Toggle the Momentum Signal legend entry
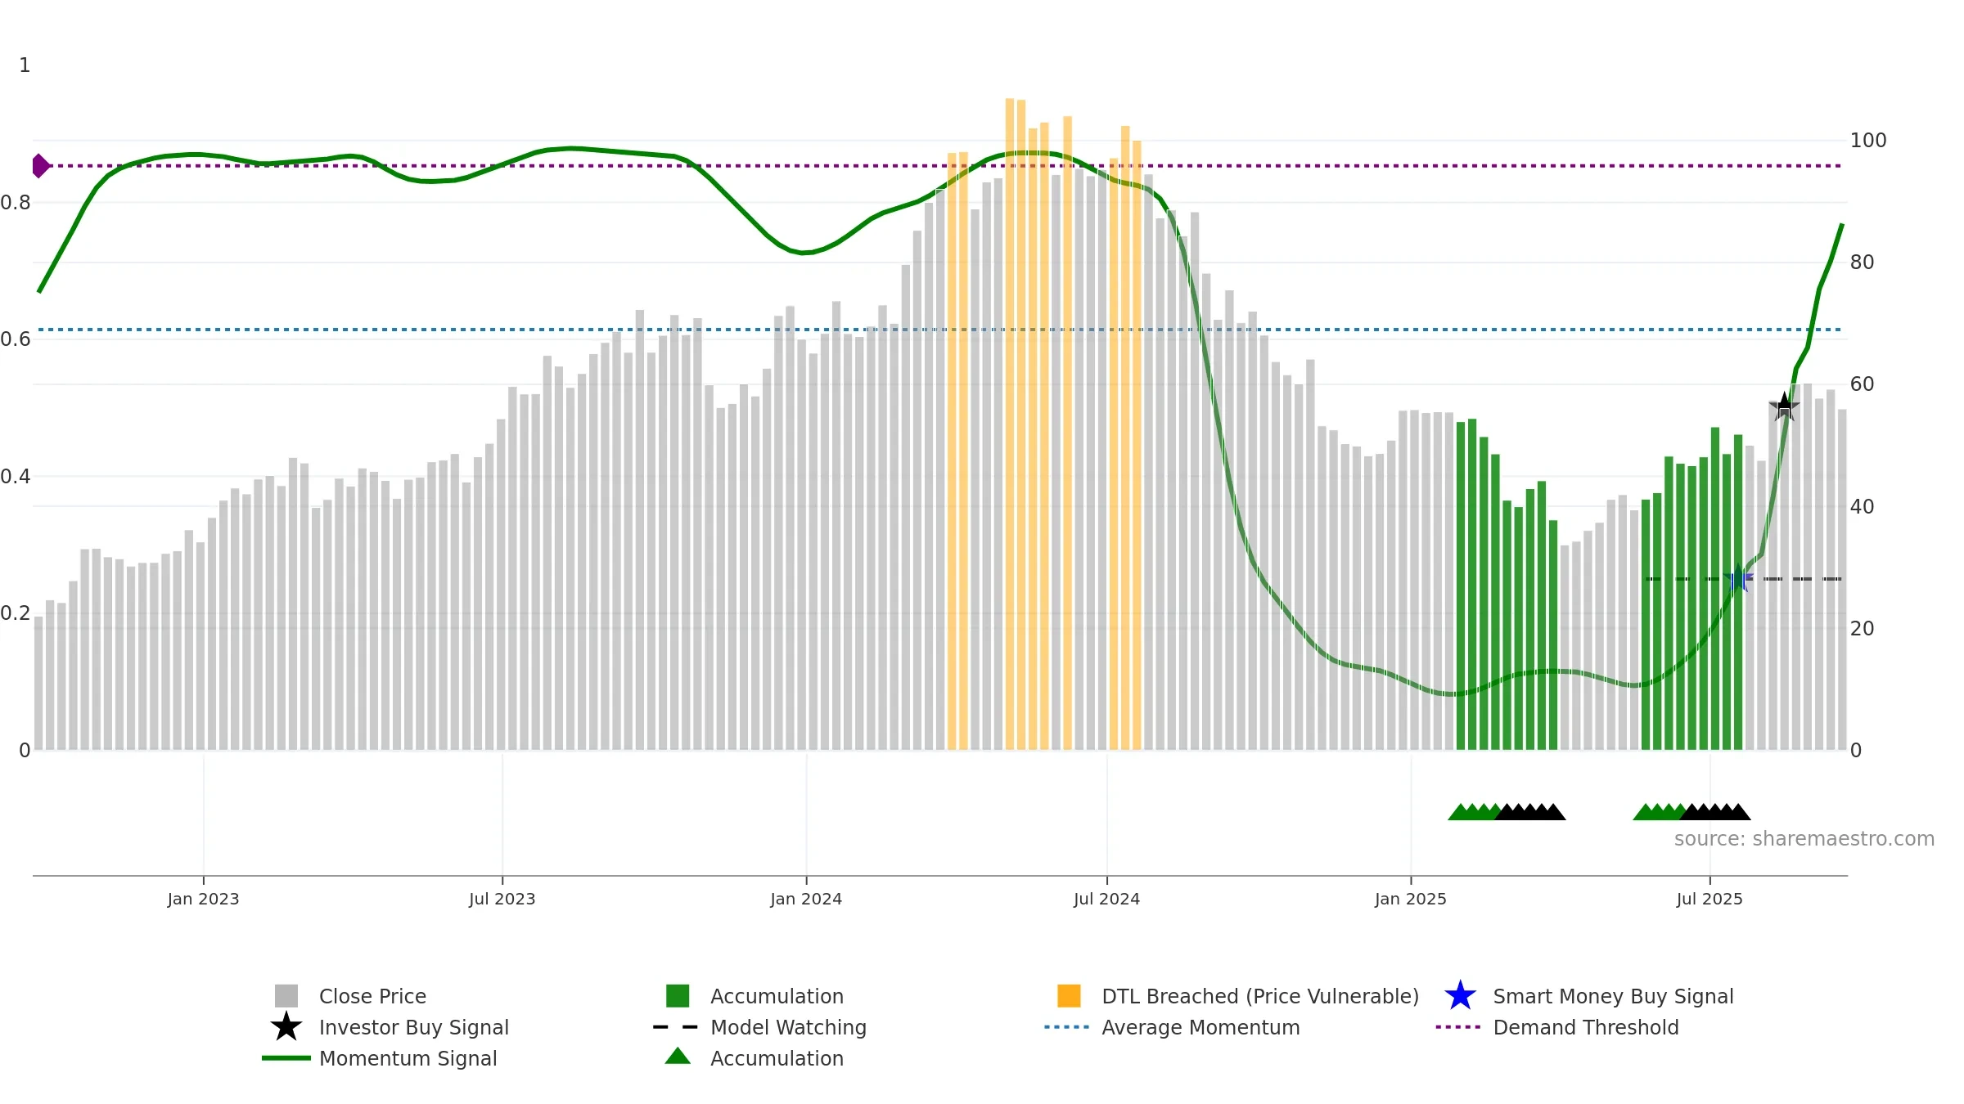1964x1104 pixels. 380,1058
